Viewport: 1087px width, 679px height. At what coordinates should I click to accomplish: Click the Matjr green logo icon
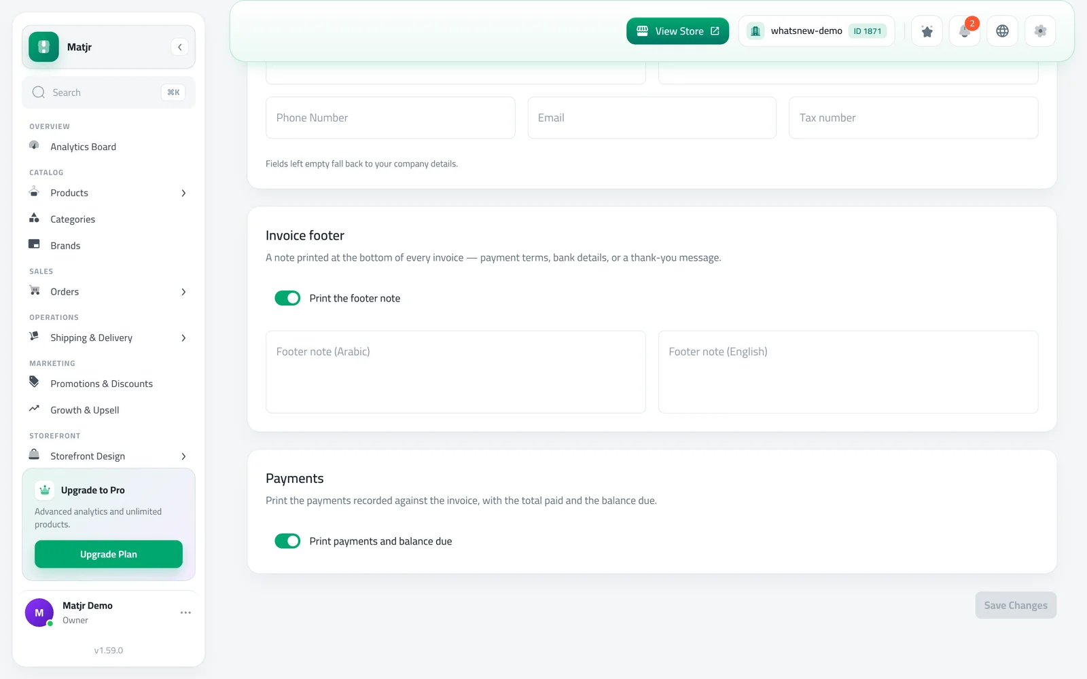[43, 47]
